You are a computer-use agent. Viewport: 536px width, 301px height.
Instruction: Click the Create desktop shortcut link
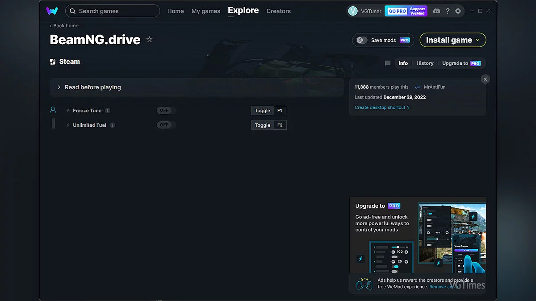pyautogui.click(x=381, y=107)
